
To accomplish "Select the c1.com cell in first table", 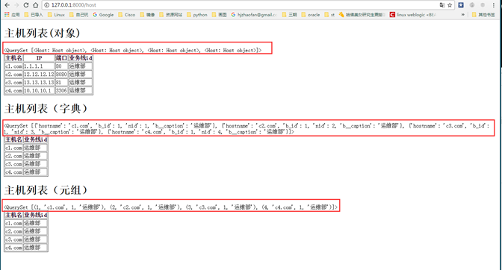I will coord(13,66).
